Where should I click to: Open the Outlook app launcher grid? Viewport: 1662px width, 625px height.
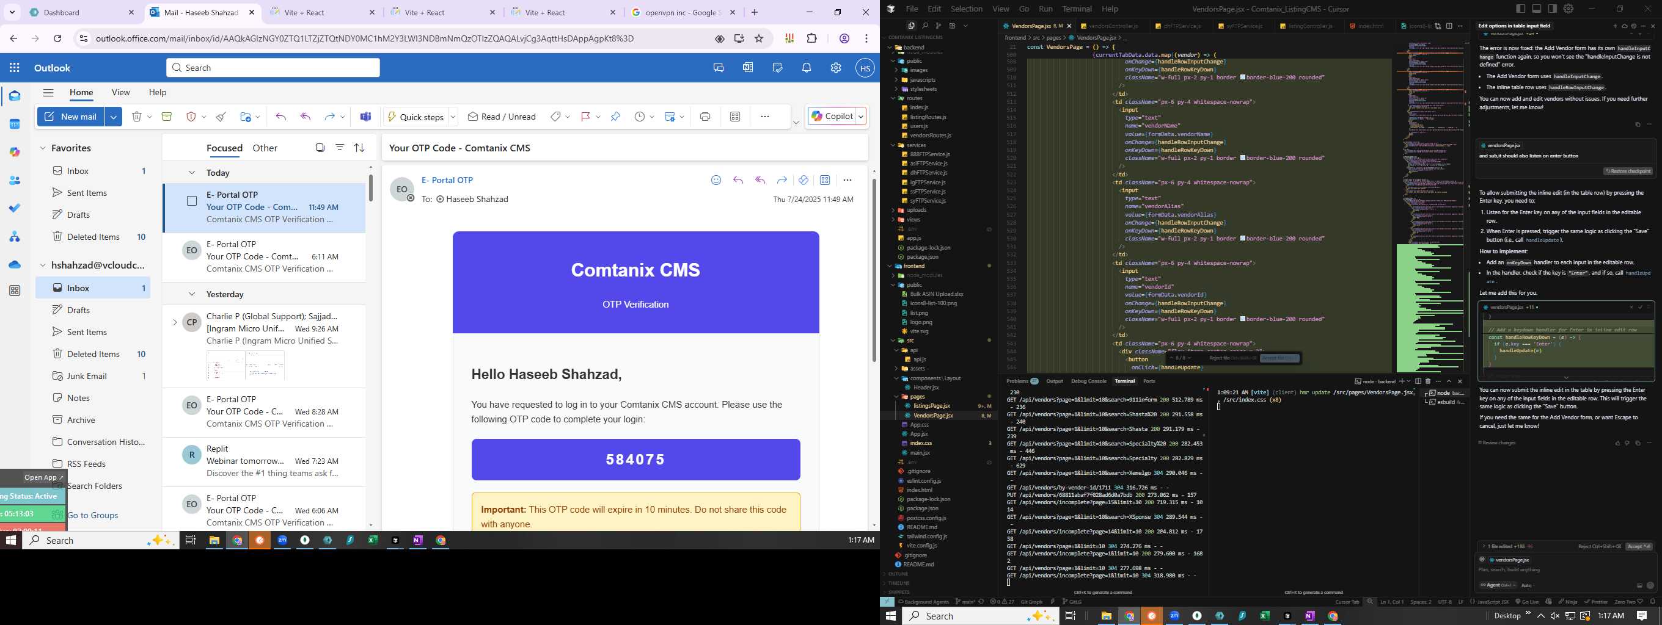tap(15, 68)
